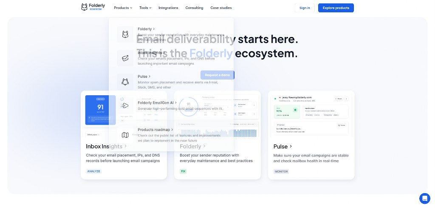Click the Request a demo button
This screenshot has height=208, width=435.
tap(217, 75)
